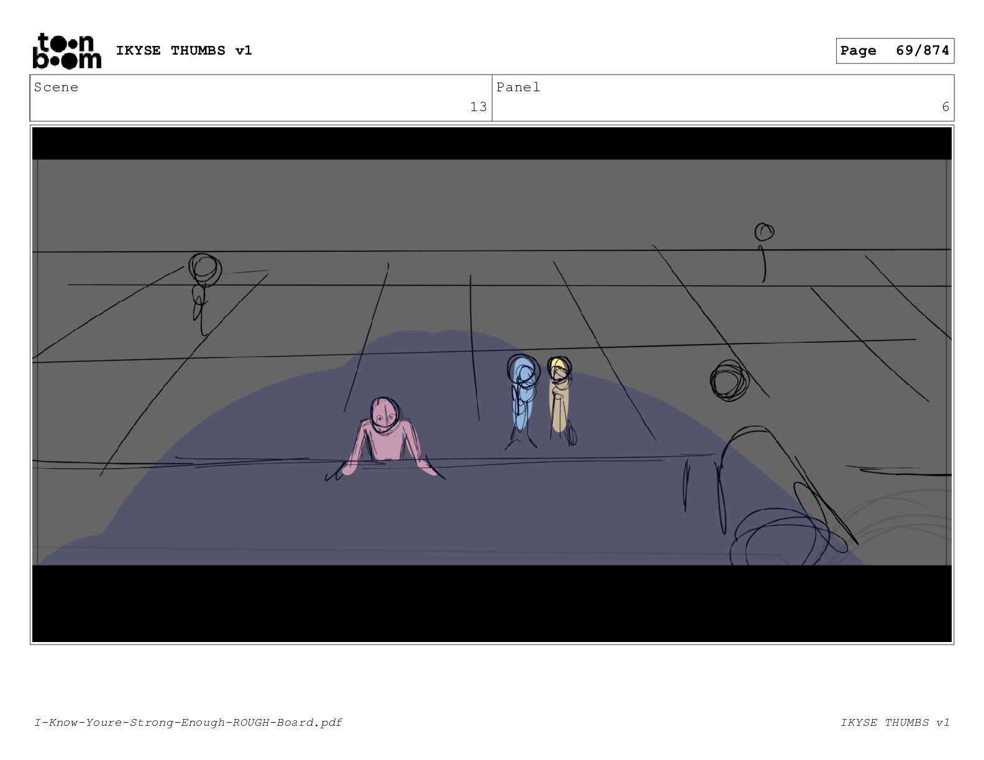The width and height of the screenshot is (984, 760).
Task: Click footer text 'IKYSE THUMBS v1'
Action: point(895,722)
